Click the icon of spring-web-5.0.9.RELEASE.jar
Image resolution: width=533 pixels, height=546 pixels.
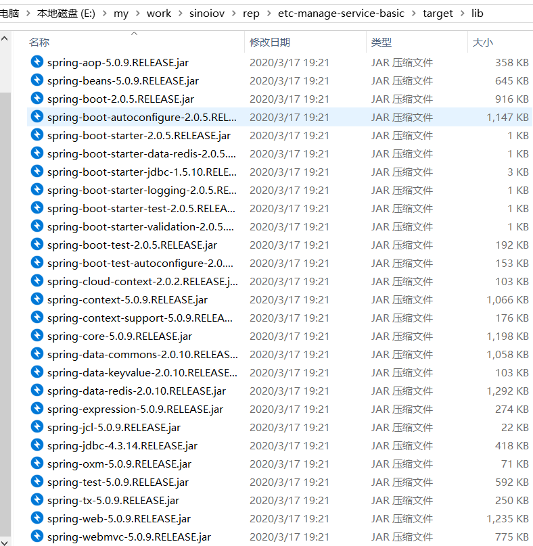point(37,518)
